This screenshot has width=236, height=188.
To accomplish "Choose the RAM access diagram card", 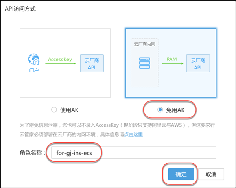I will point(171,63).
